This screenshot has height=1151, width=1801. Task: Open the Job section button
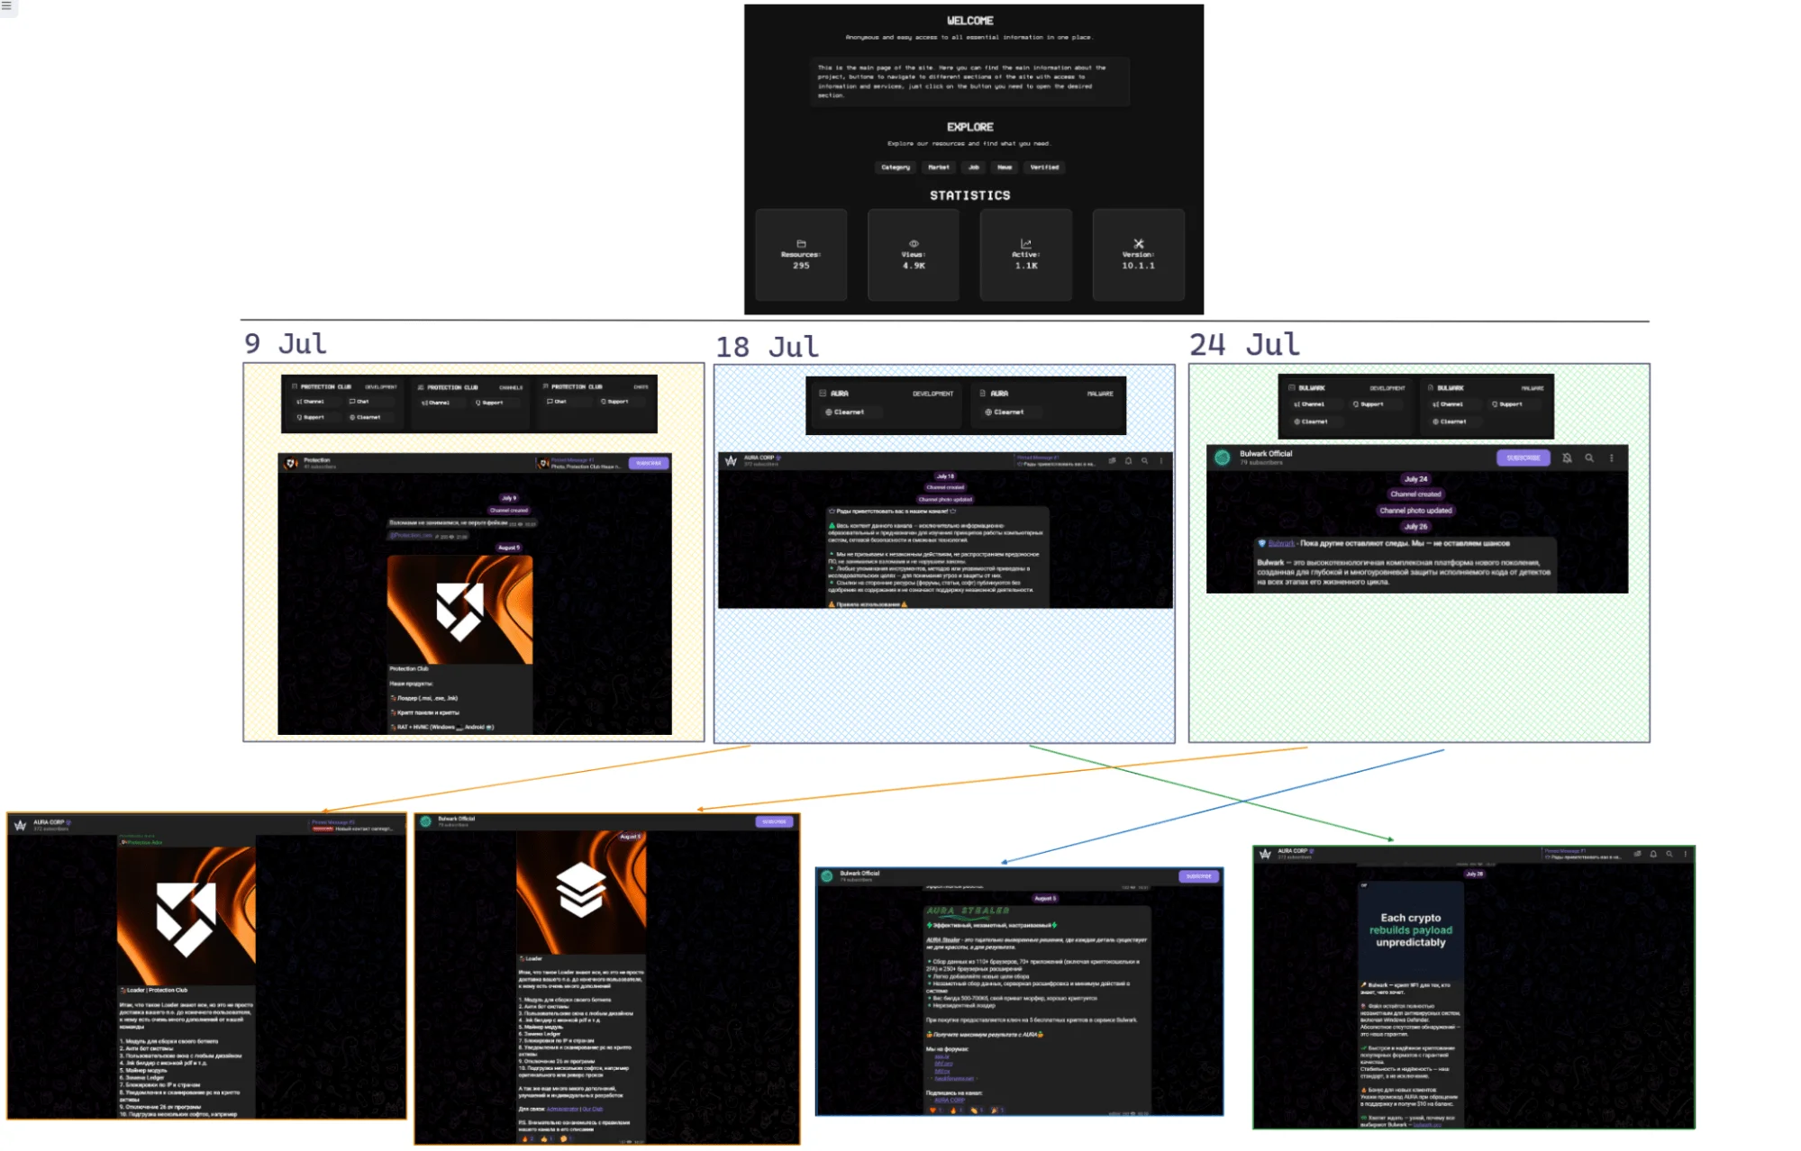tap(973, 168)
